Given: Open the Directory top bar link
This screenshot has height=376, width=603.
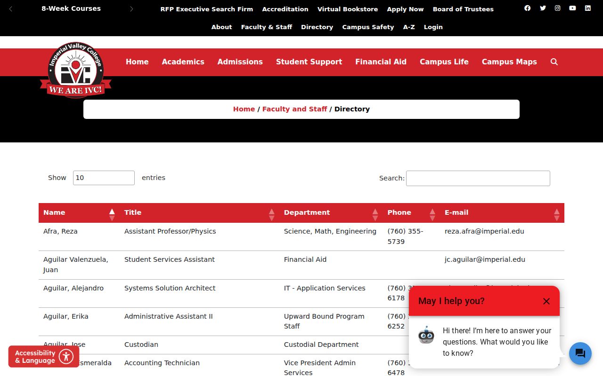Looking at the screenshot, I should coord(317,27).
